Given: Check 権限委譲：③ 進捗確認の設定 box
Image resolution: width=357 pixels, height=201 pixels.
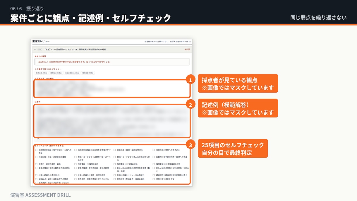Looking at the screenshot, I should 154,164.
